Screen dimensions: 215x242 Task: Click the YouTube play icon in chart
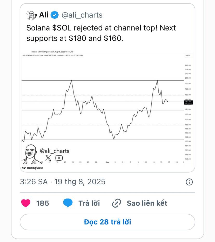59,158
